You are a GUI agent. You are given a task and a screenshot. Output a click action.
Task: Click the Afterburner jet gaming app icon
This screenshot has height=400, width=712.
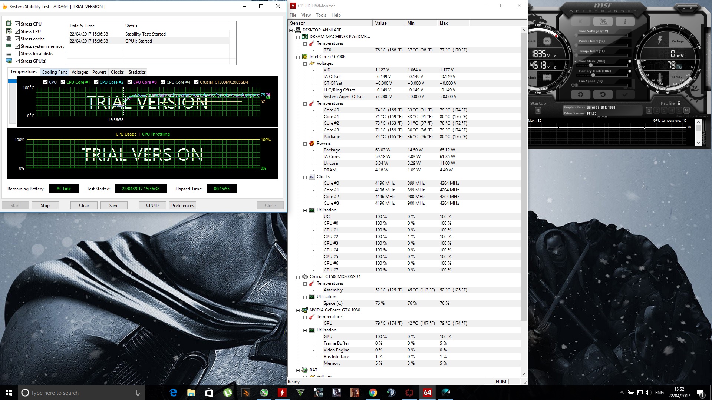pyautogui.click(x=603, y=21)
